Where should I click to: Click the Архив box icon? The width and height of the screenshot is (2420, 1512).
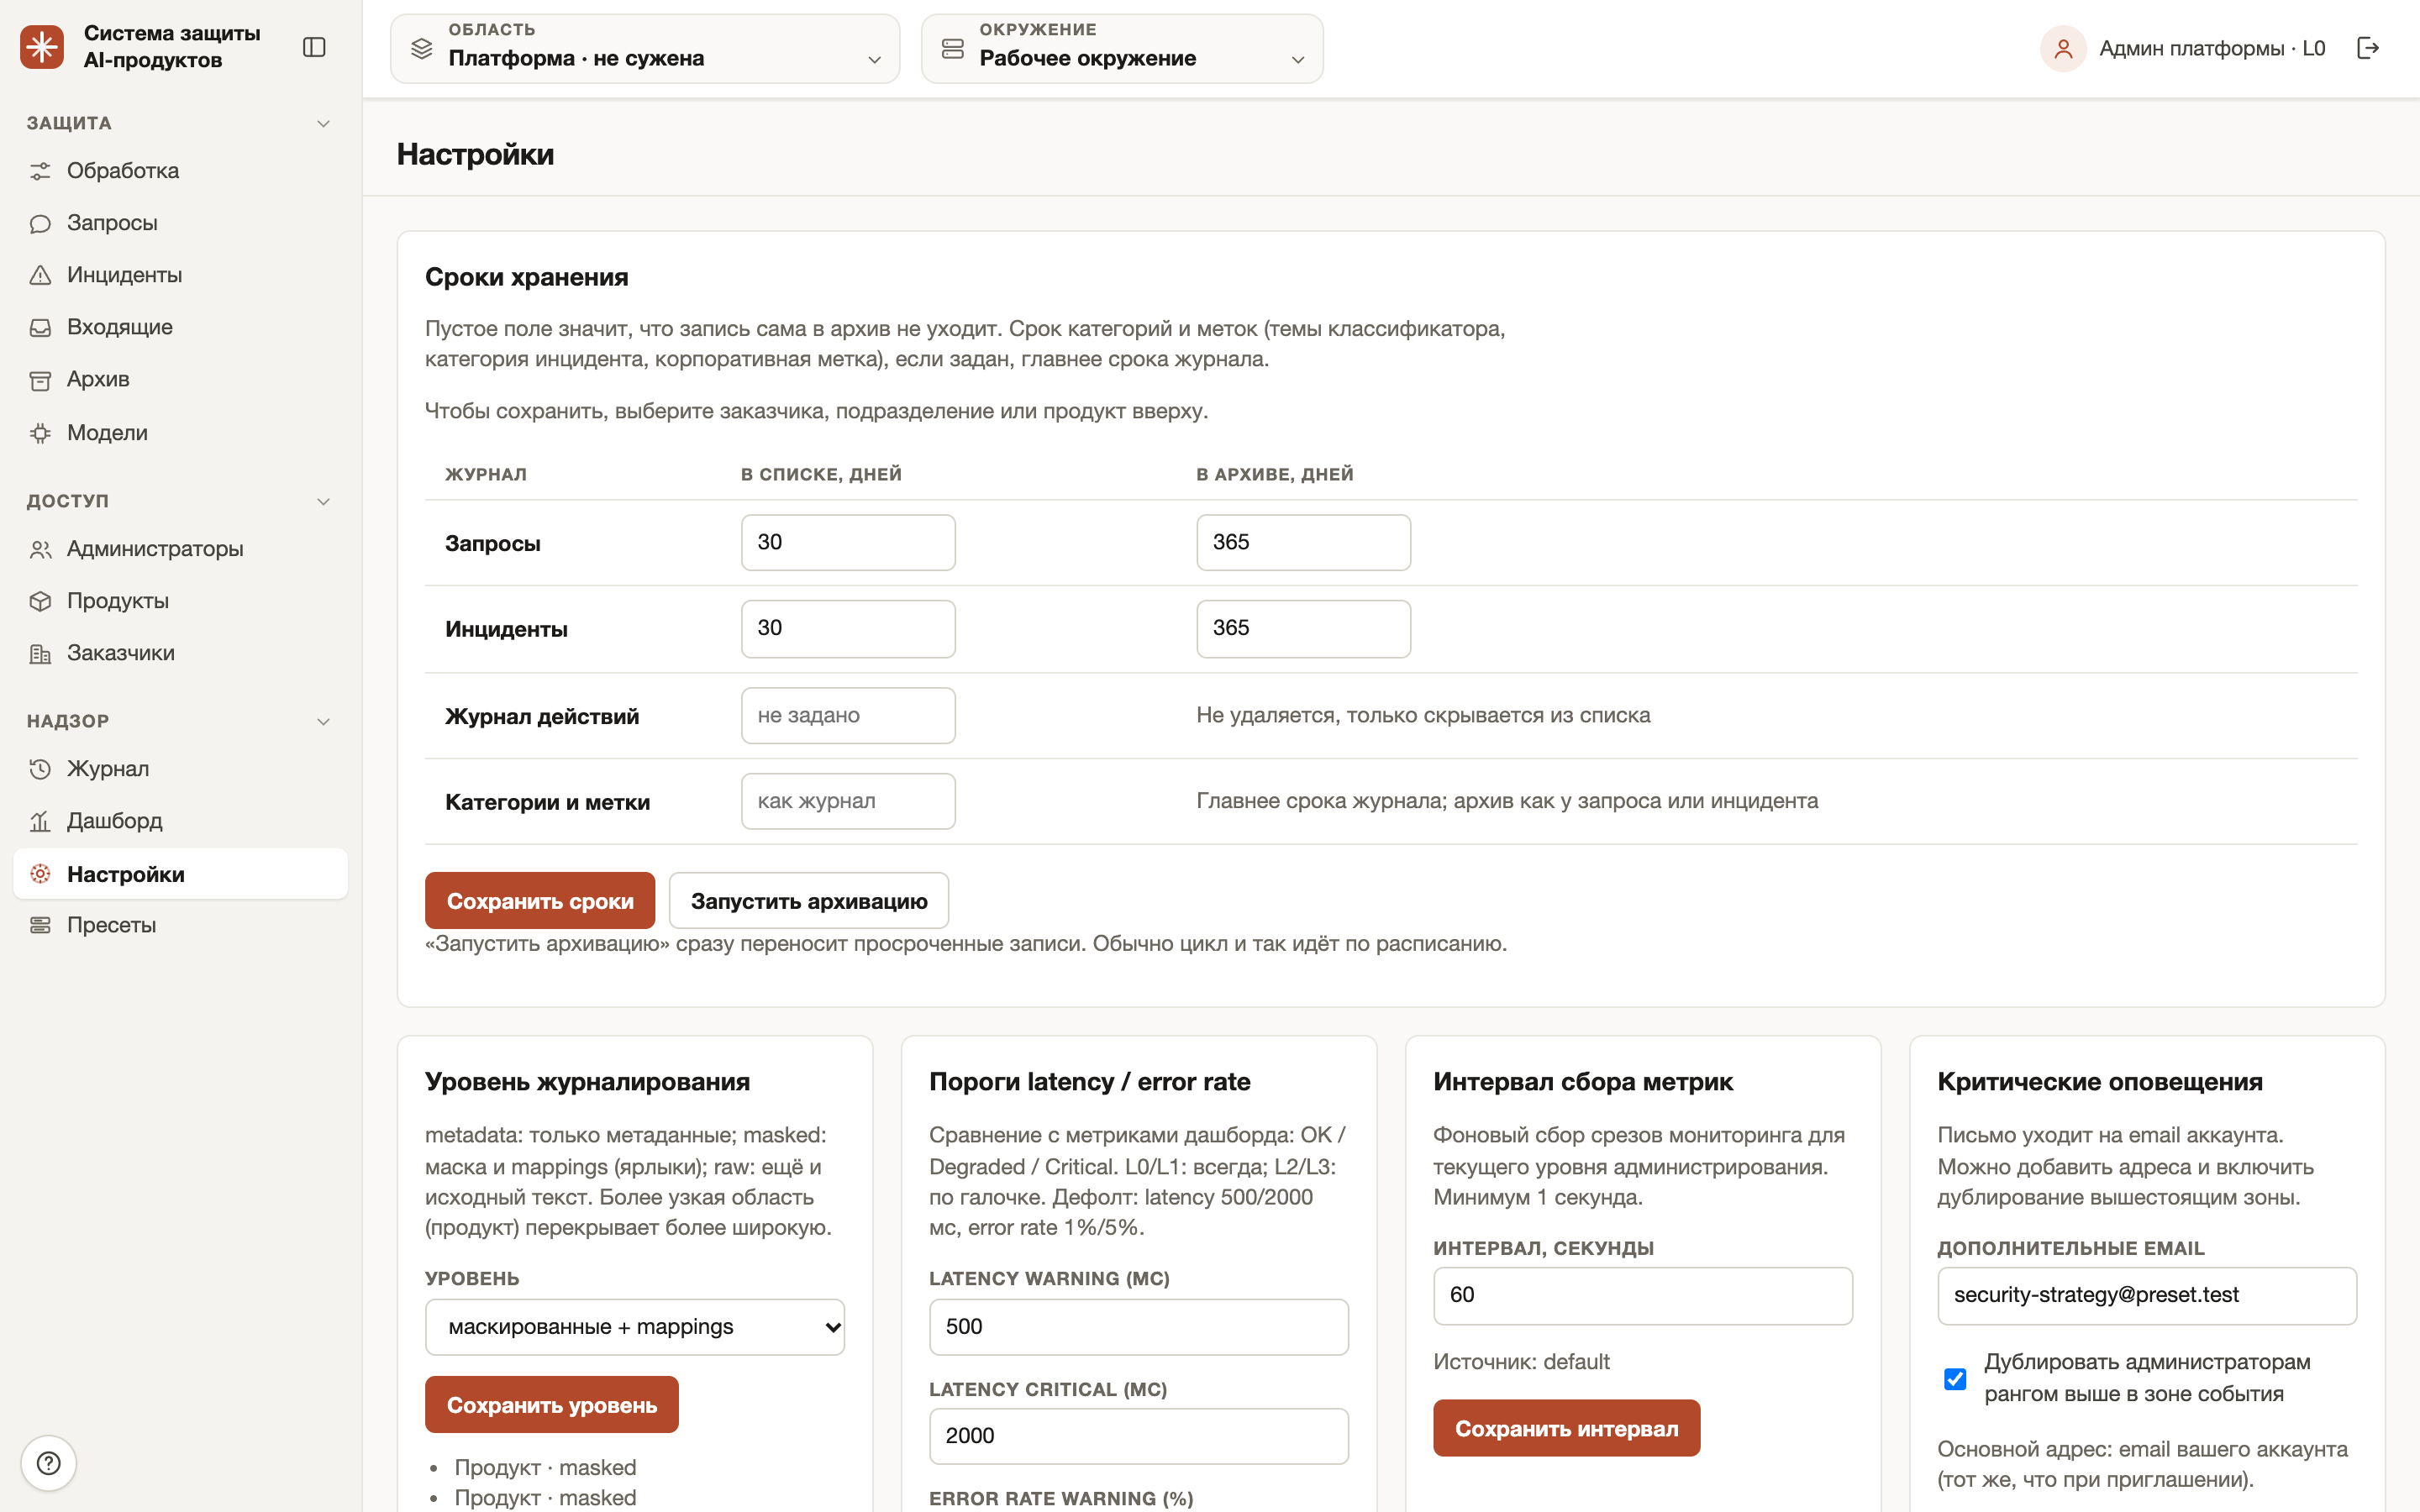click(40, 380)
